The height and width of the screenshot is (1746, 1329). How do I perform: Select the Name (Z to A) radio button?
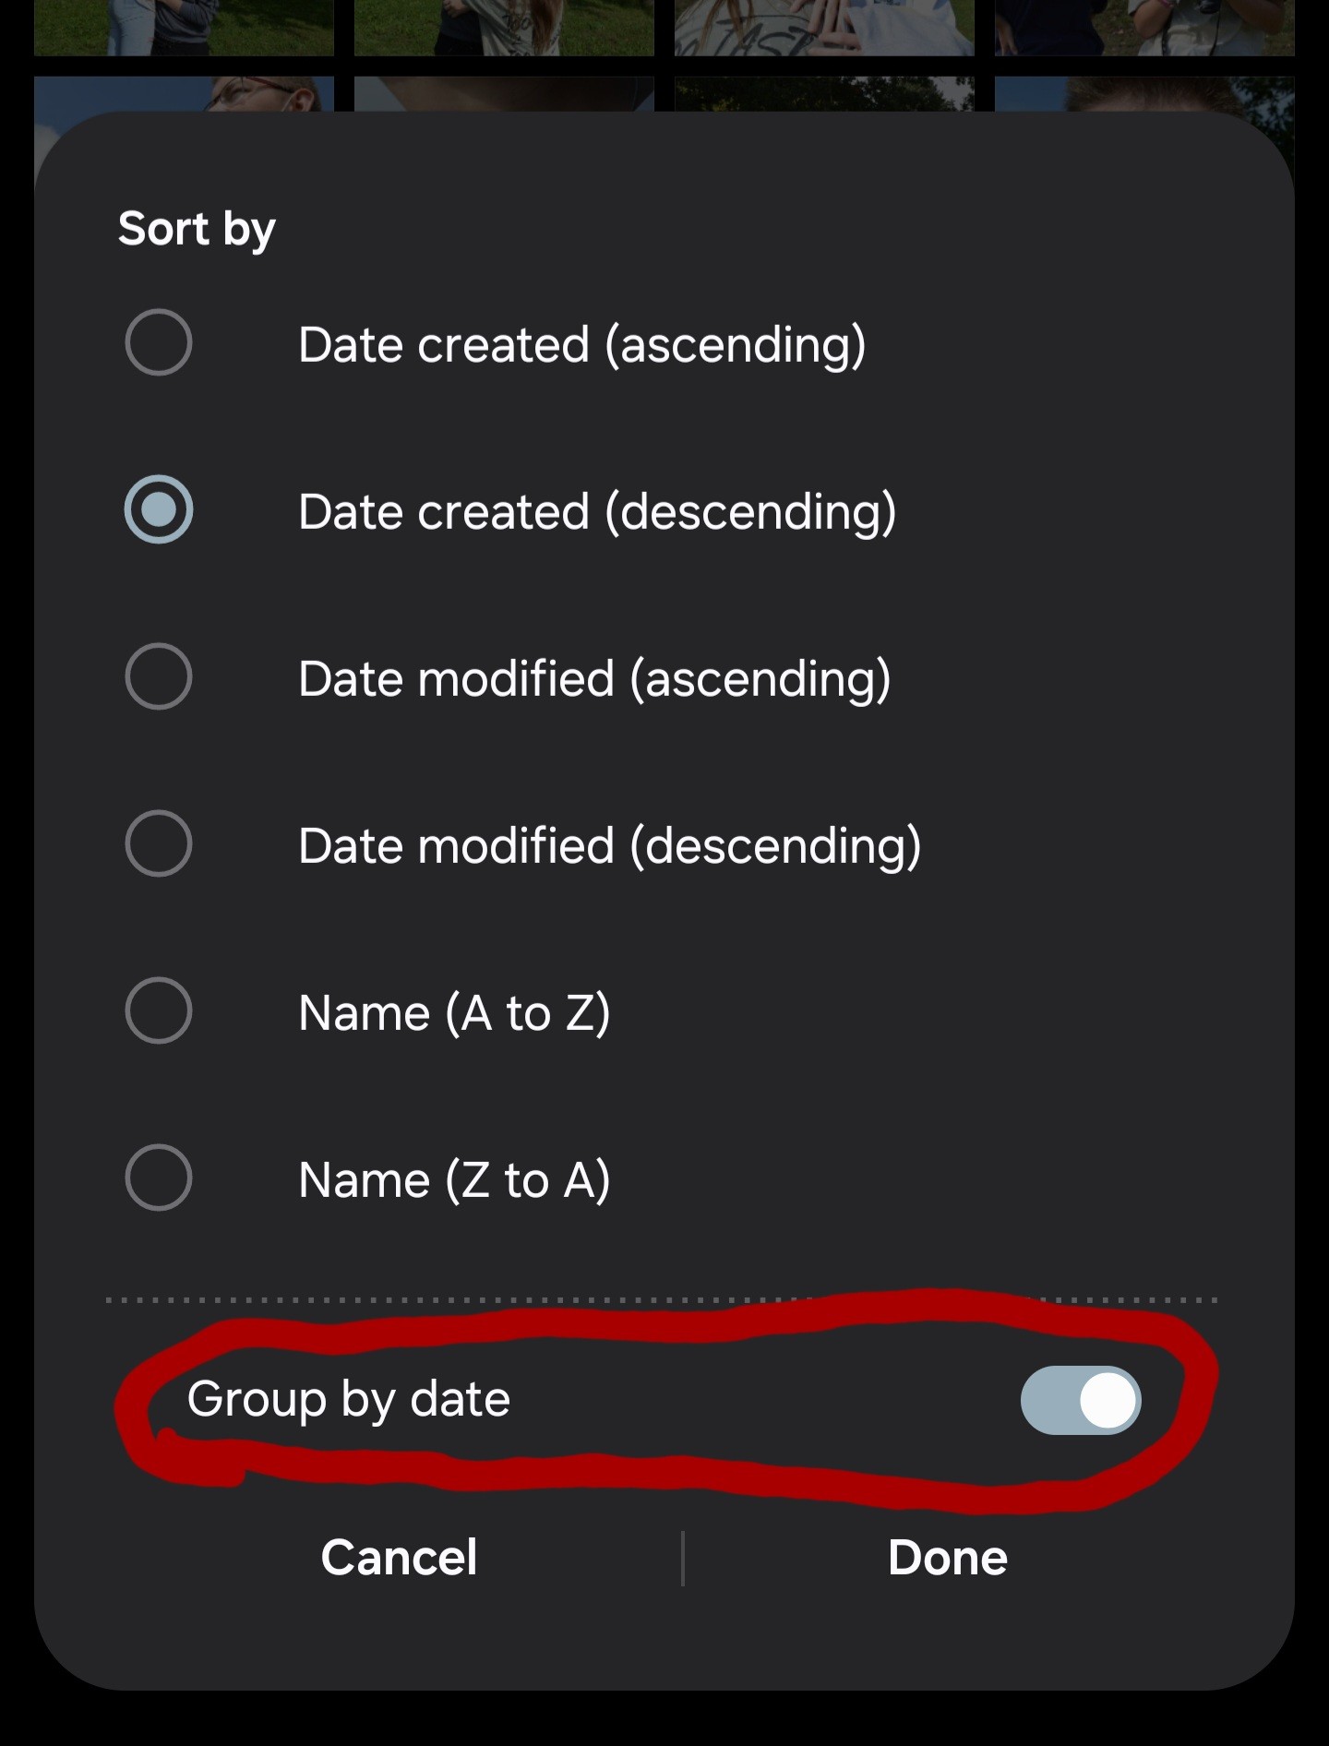tap(159, 1178)
